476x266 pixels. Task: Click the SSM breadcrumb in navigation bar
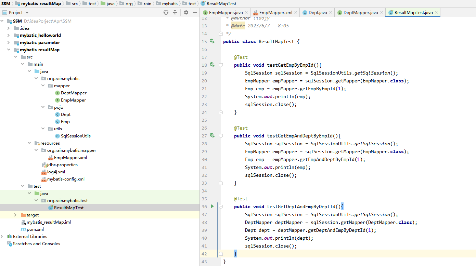click(6, 3)
